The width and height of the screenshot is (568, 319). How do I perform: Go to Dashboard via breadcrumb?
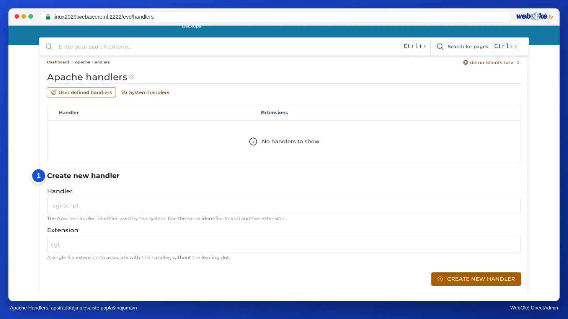pos(58,62)
